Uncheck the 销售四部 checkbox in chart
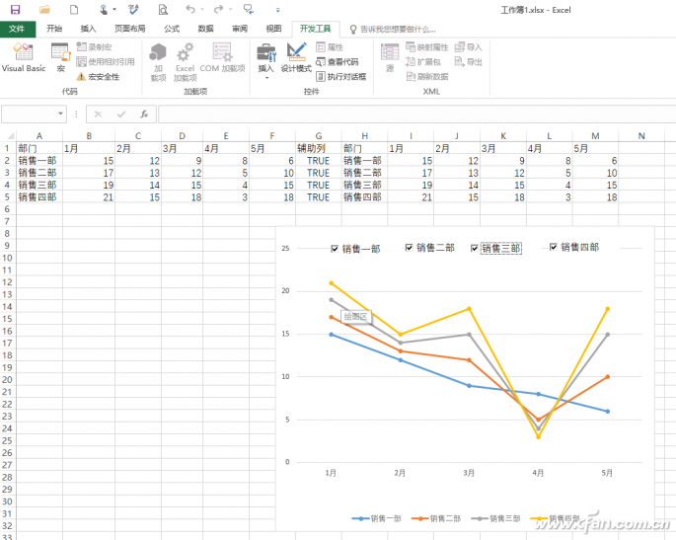This screenshot has height=540, width=676. tap(554, 247)
